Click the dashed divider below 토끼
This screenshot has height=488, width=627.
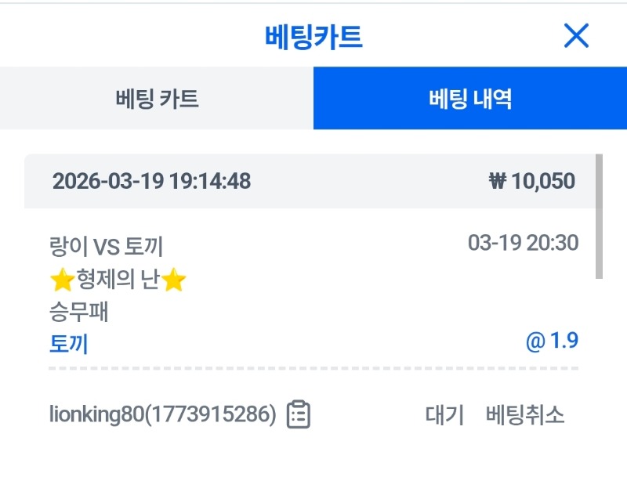point(313,368)
